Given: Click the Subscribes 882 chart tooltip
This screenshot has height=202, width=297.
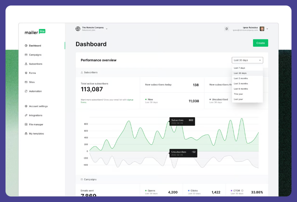Looking at the screenshot, I should point(182,121).
